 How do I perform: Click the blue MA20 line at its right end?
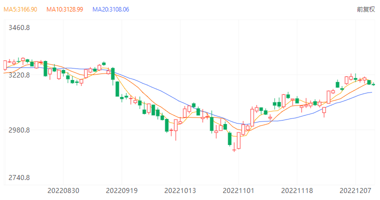[372, 92]
